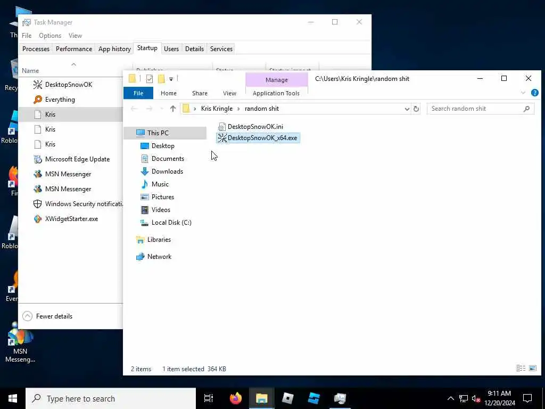The height and width of the screenshot is (409, 545).
Task: Click Kris Kringle in the breadcrumb path
Action: coord(217,109)
